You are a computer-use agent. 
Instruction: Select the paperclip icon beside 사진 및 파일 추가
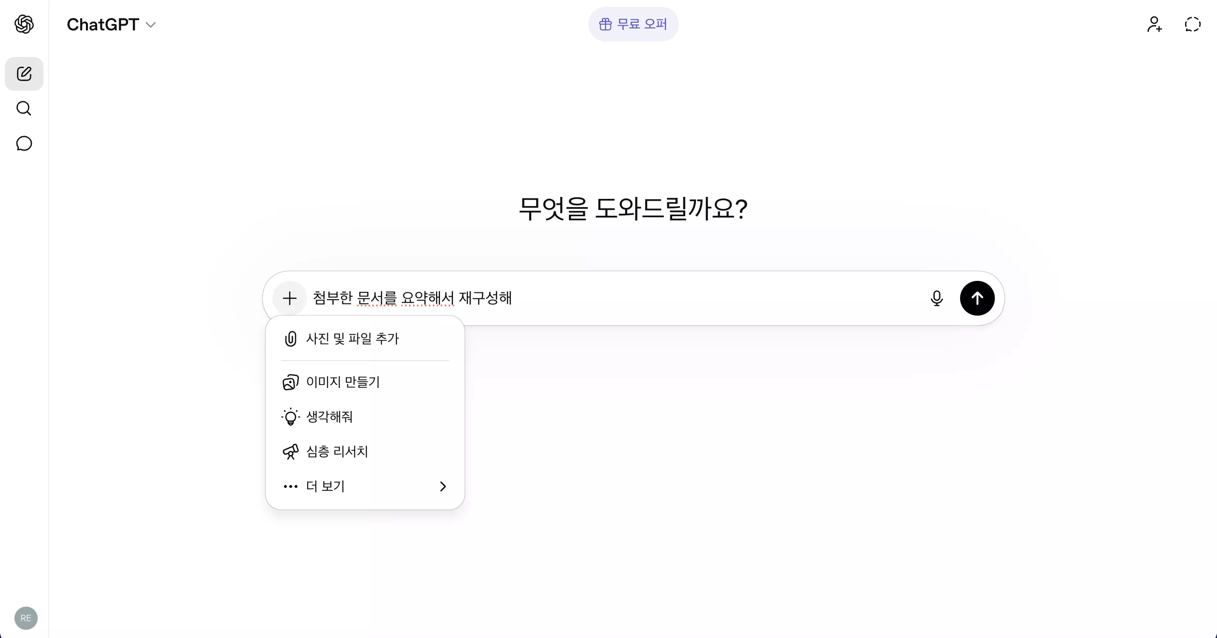coord(290,339)
